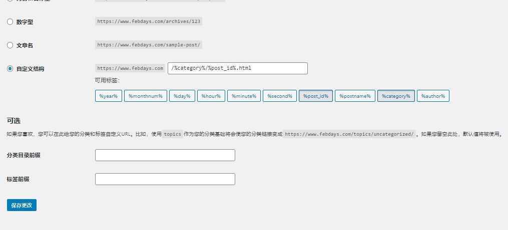
Task: Click the topics code text
Action: tap(173, 134)
